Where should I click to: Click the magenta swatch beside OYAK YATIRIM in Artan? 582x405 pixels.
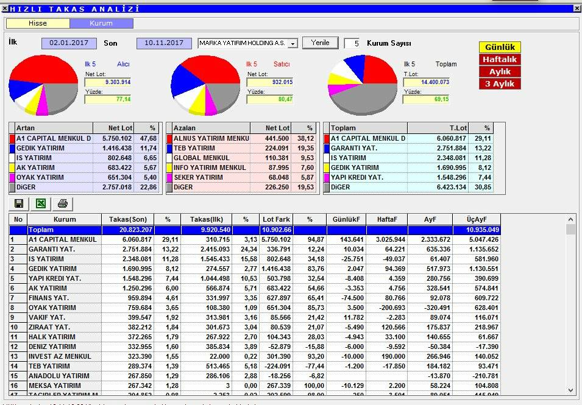coord(12,178)
